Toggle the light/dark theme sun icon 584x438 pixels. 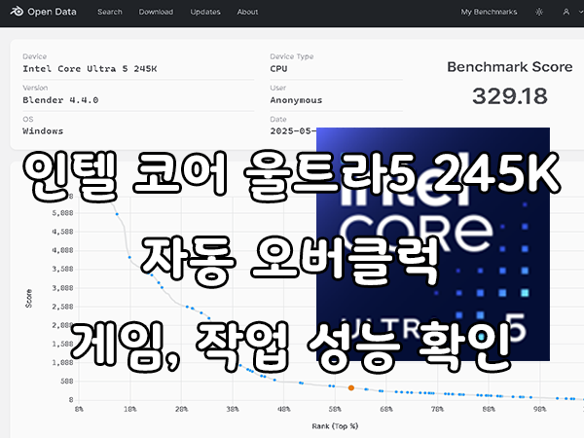tap(539, 12)
